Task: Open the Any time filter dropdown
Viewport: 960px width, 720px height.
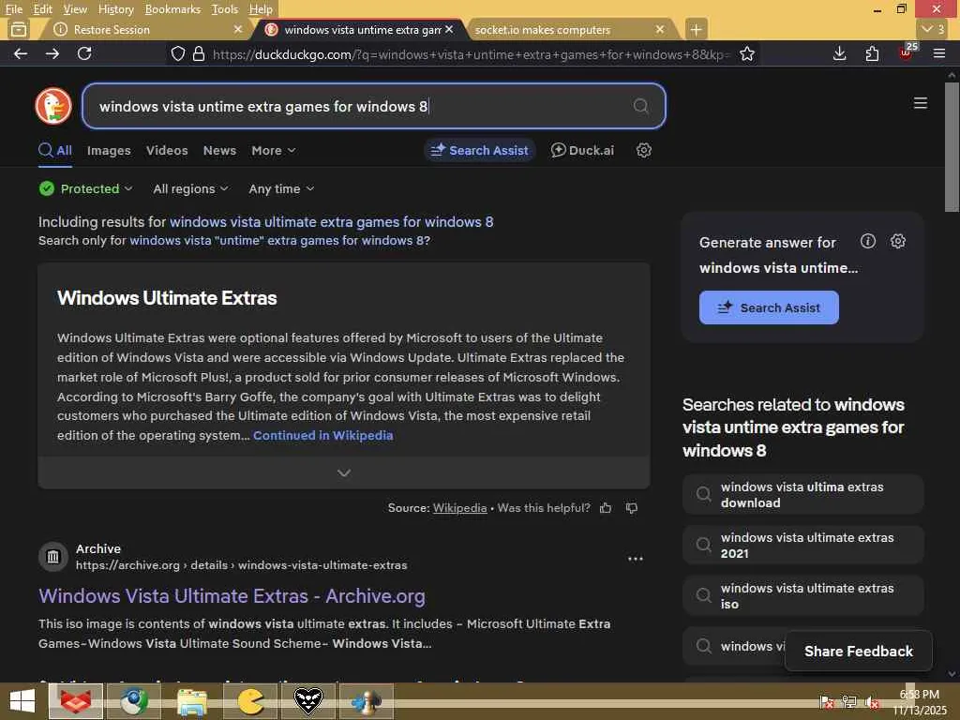Action: [x=281, y=188]
